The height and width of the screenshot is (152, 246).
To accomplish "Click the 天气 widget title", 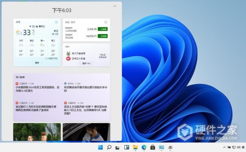I will (x=18, y=22).
